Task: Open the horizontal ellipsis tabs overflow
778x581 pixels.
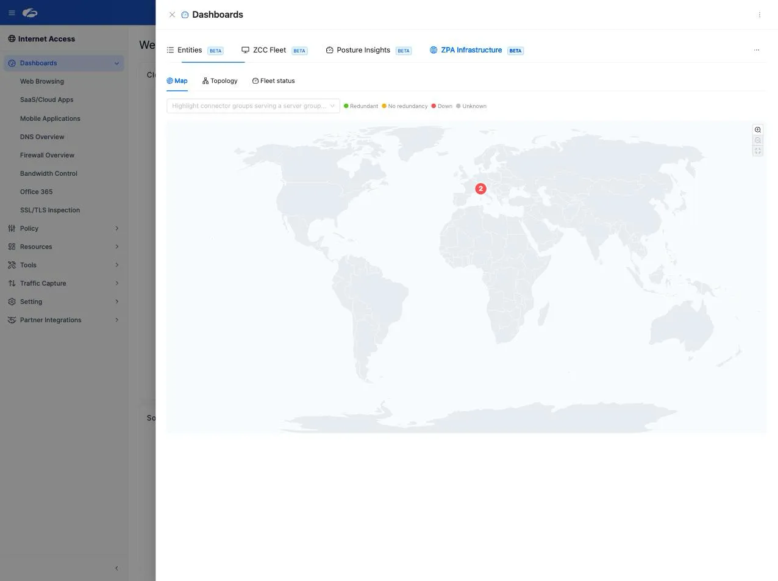Action: [x=757, y=50]
